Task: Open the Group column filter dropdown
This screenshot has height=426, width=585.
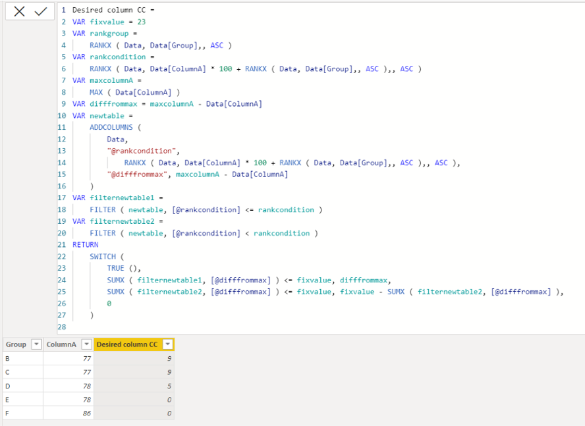Action: click(x=36, y=344)
